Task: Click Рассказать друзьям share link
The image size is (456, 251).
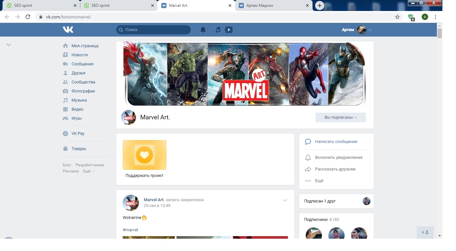Action: coord(335,169)
